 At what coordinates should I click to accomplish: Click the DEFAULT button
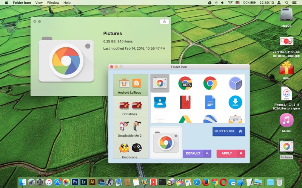point(197,153)
